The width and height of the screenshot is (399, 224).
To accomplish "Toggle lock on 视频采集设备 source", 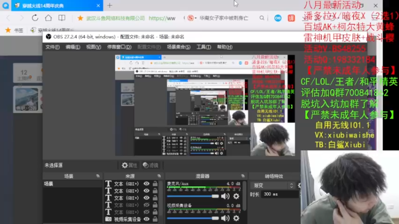I will click(155, 219).
